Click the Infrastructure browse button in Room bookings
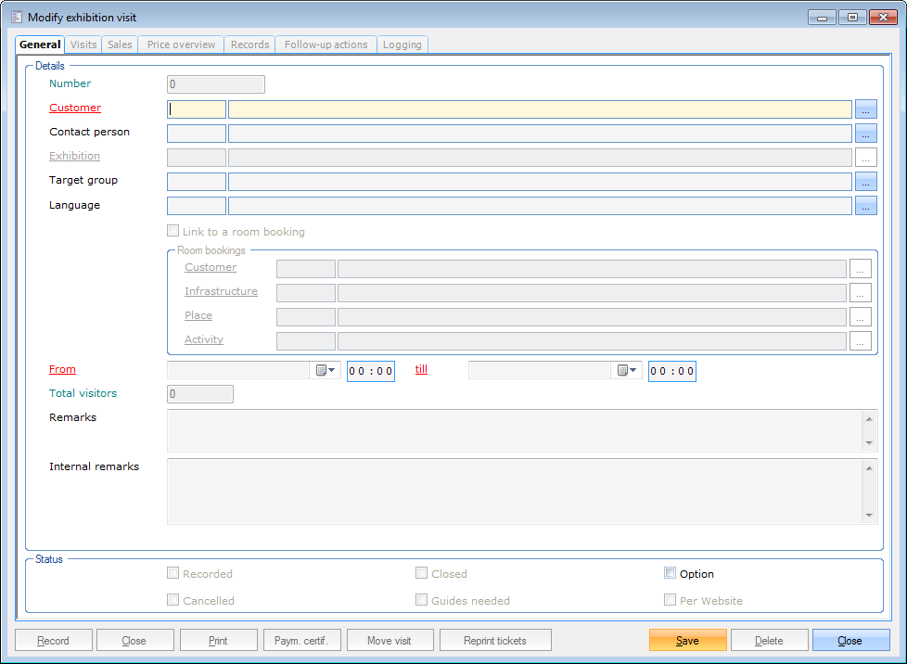The height and width of the screenshot is (664, 907). click(861, 293)
